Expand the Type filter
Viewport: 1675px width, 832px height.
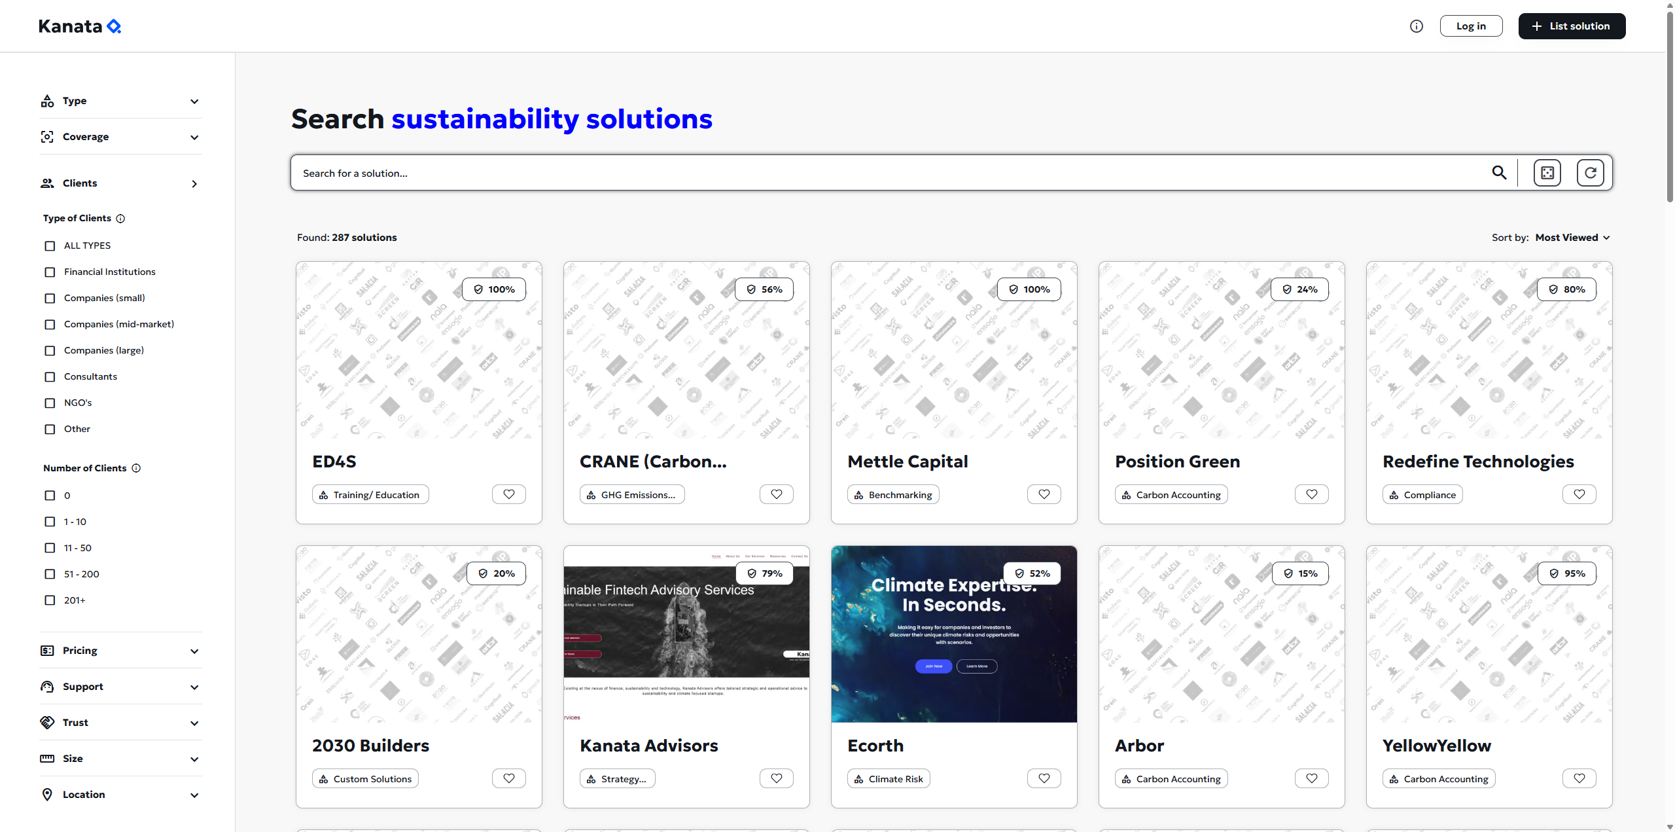[x=120, y=101]
